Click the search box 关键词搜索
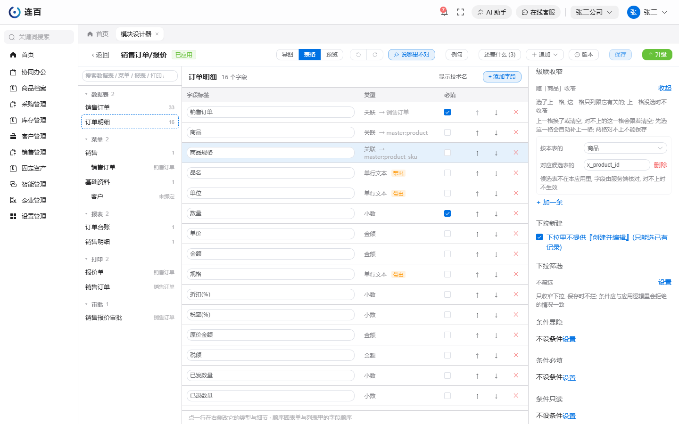The image size is (679, 424). click(x=39, y=37)
